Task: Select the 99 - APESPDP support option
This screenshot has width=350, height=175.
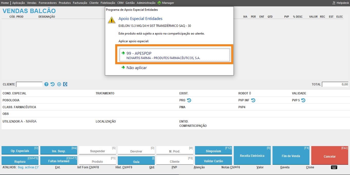Action: click(174, 55)
